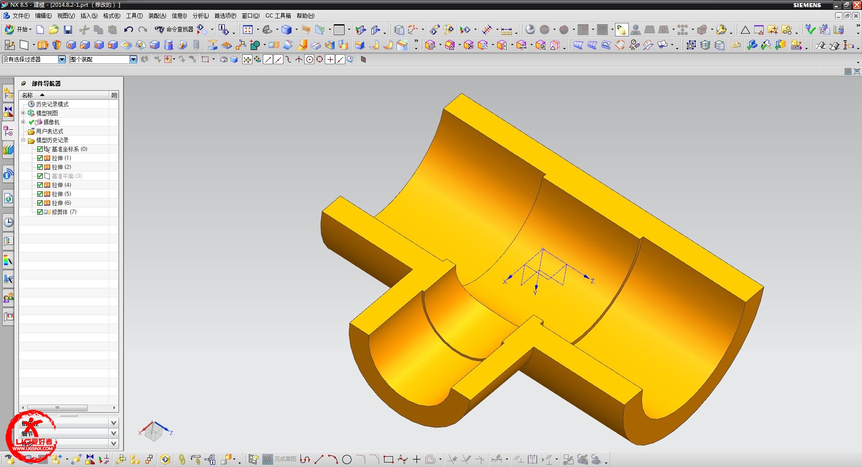
Task: Open the 文件(F) menu
Action: click(21, 16)
